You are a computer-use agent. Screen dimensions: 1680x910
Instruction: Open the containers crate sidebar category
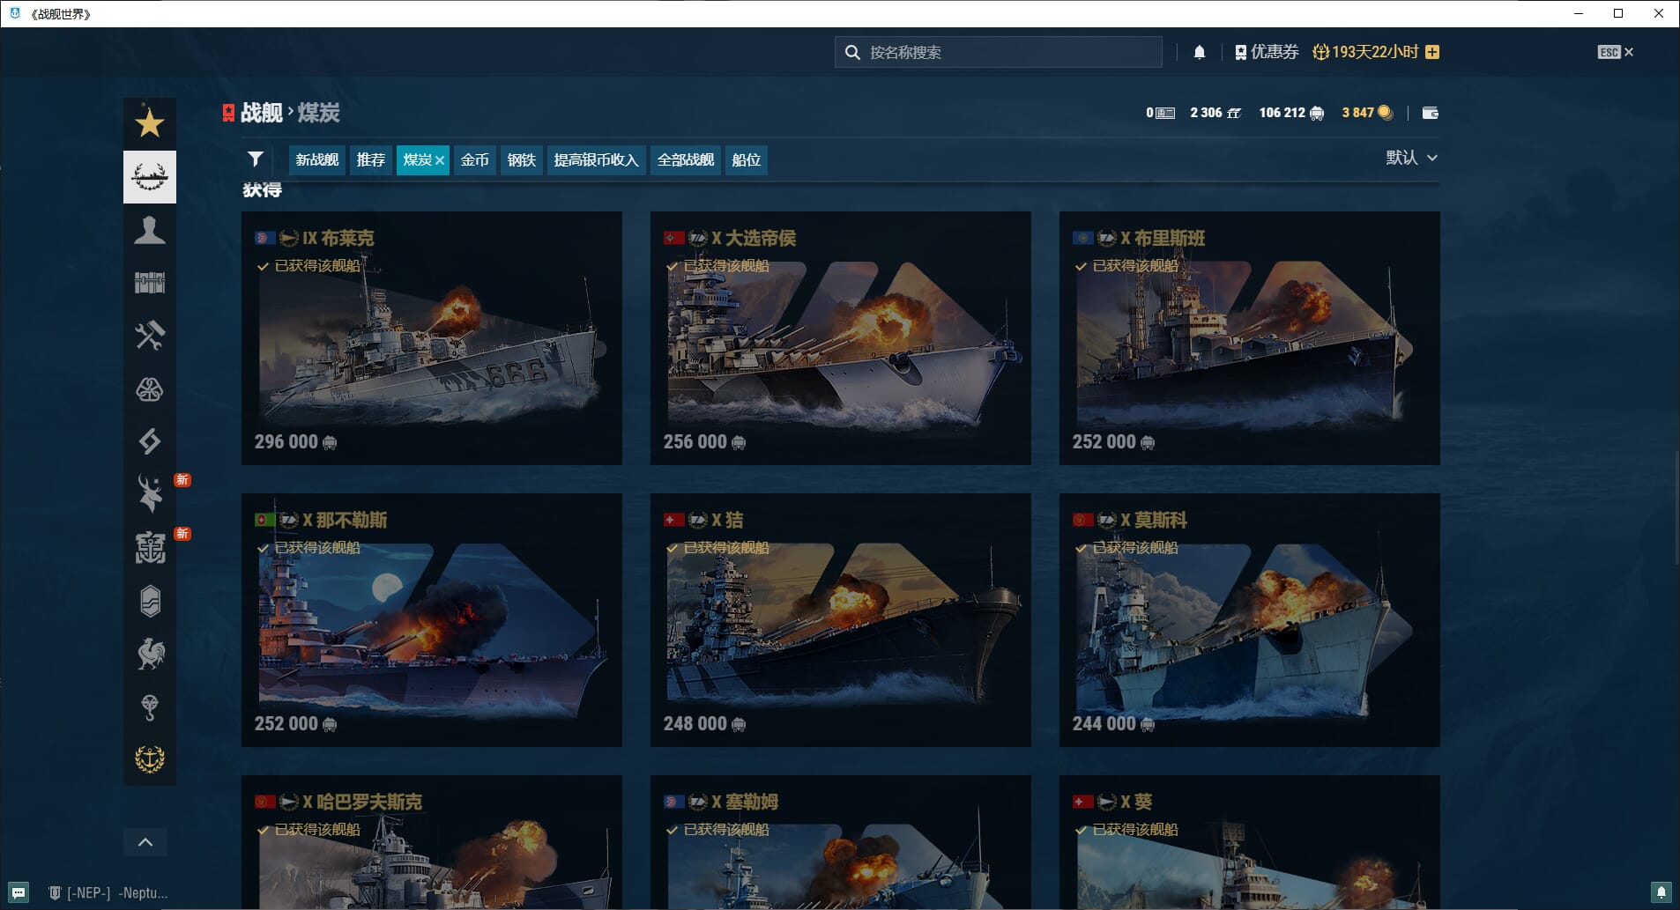pos(149,283)
